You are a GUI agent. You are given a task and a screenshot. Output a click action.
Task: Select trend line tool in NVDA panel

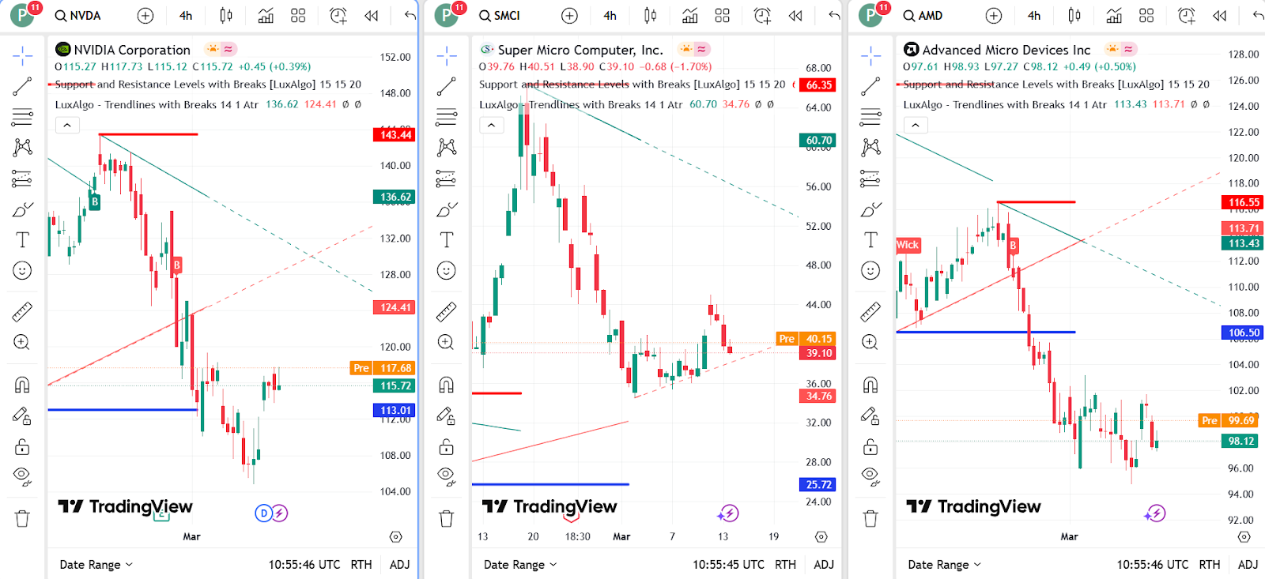point(22,86)
